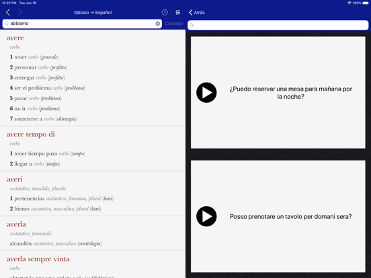Open the avere tempo di entry
371x278 pixels.
(x=31, y=134)
